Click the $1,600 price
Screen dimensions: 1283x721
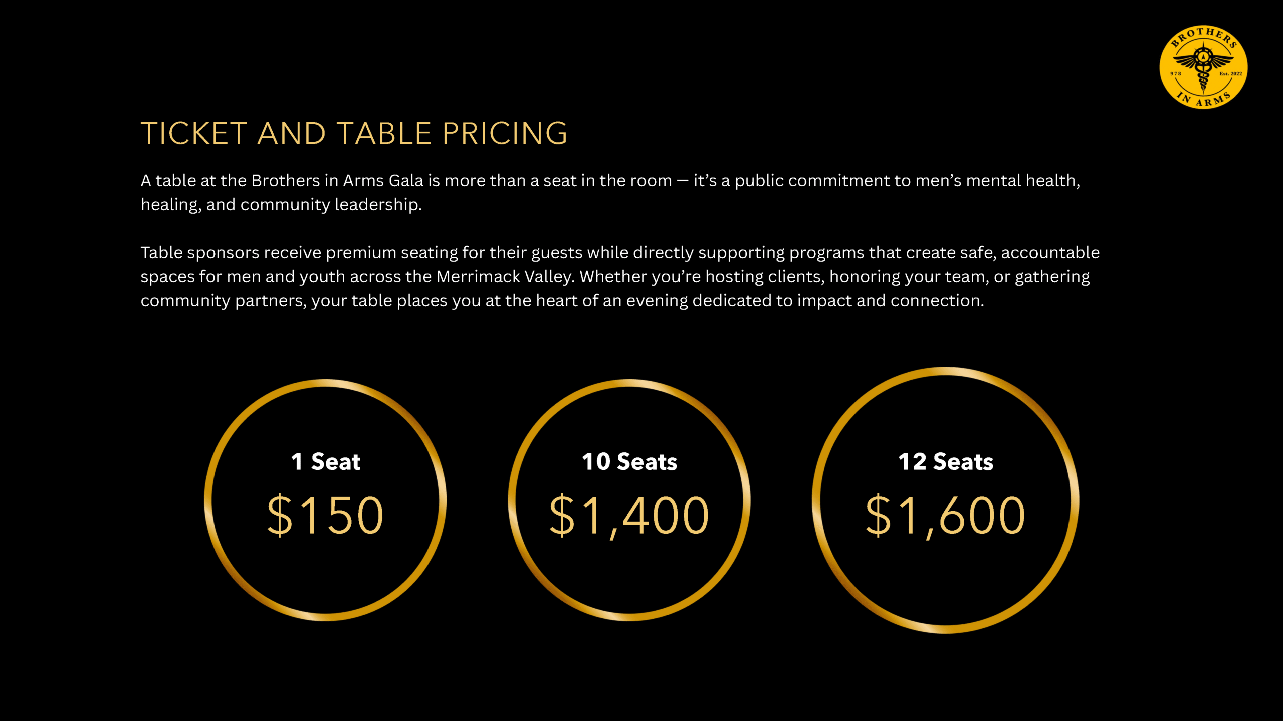tap(946, 515)
